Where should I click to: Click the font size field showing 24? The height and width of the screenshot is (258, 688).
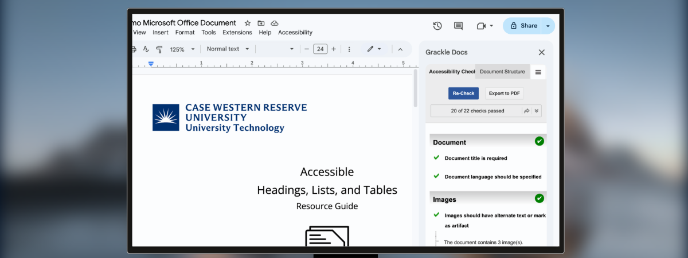[320, 49]
